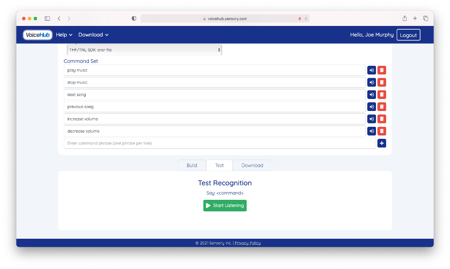Open the Help dropdown menu
This screenshot has height=269, width=450.
[64, 35]
